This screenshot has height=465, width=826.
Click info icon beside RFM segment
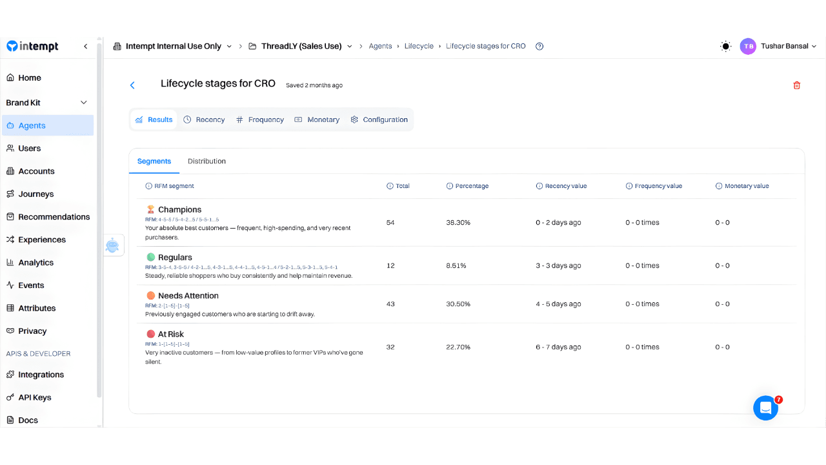[x=148, y=186]
